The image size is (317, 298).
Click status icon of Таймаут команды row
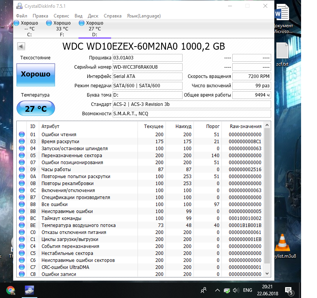click(x=22, y=218)
